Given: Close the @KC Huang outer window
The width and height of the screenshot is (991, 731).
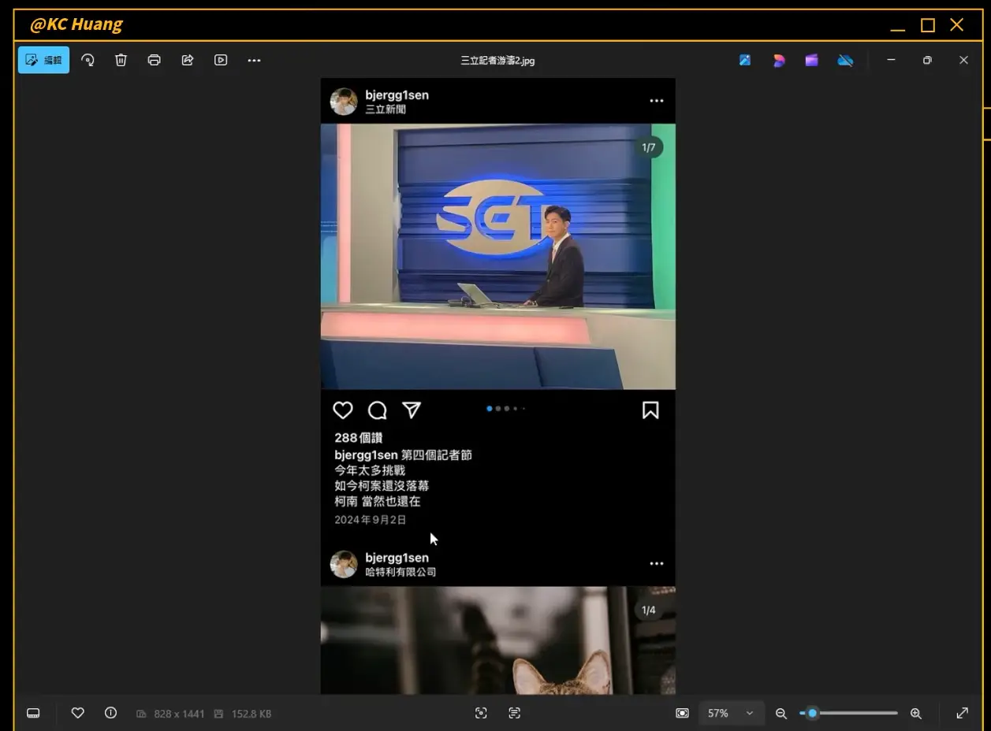Looking at the screenshot, I should tap(957, 25).
